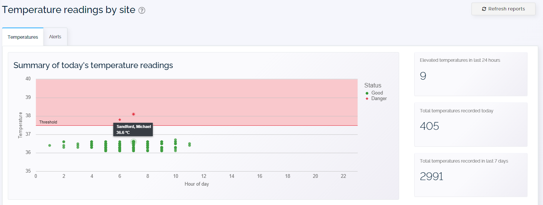The height and width of the screenshot is (205, 543).
Task: Click the green points at hour 11
Action: coord(189,144)
